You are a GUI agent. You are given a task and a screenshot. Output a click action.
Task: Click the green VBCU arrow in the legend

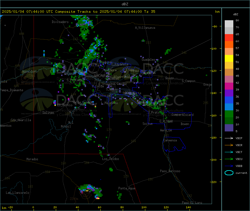pos(229,159)
